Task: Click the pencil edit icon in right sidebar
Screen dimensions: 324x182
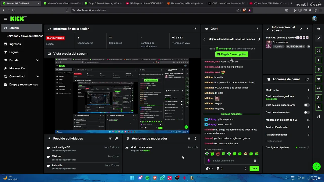Action: tap(319, 38)
